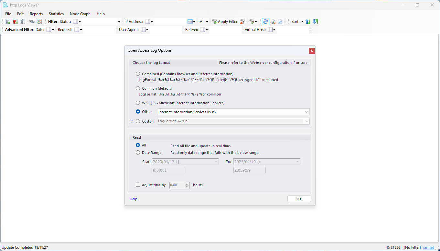Click the Help link in the dialog
Screen dimensions: 440x251
134,199
